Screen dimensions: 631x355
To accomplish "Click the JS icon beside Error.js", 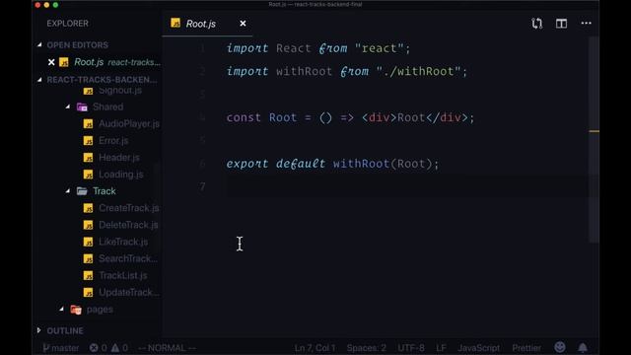I will tap(88, 141).
